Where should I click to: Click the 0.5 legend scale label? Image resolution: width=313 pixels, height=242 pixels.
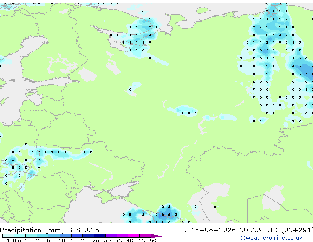coord(17,240)
